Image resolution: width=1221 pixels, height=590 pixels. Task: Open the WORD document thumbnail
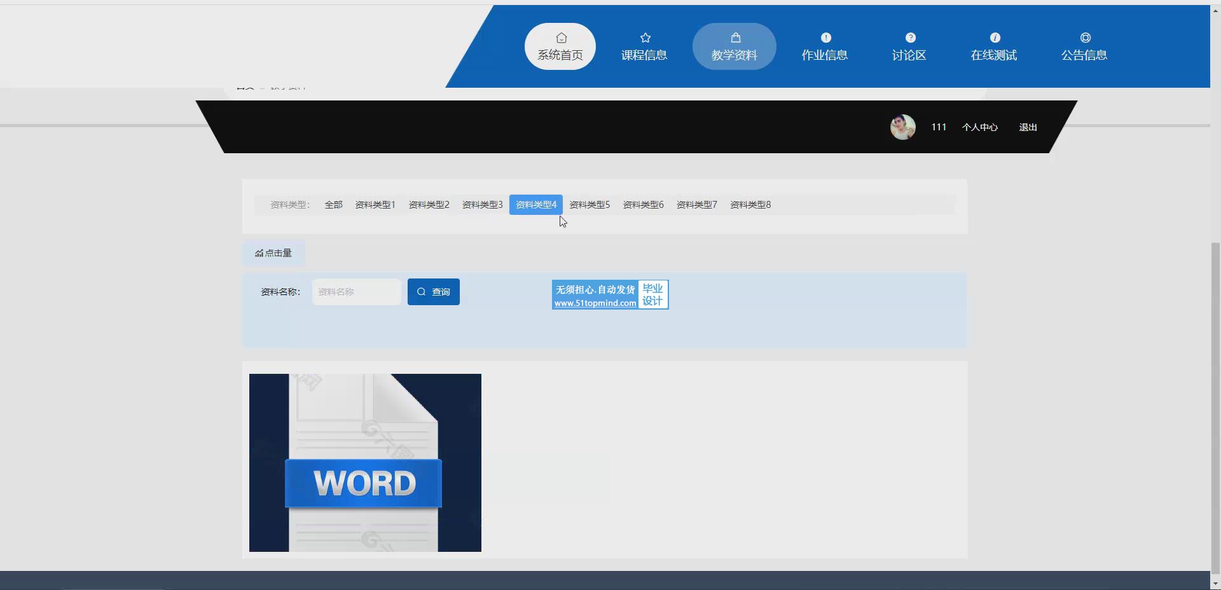[x=365, y=463]
